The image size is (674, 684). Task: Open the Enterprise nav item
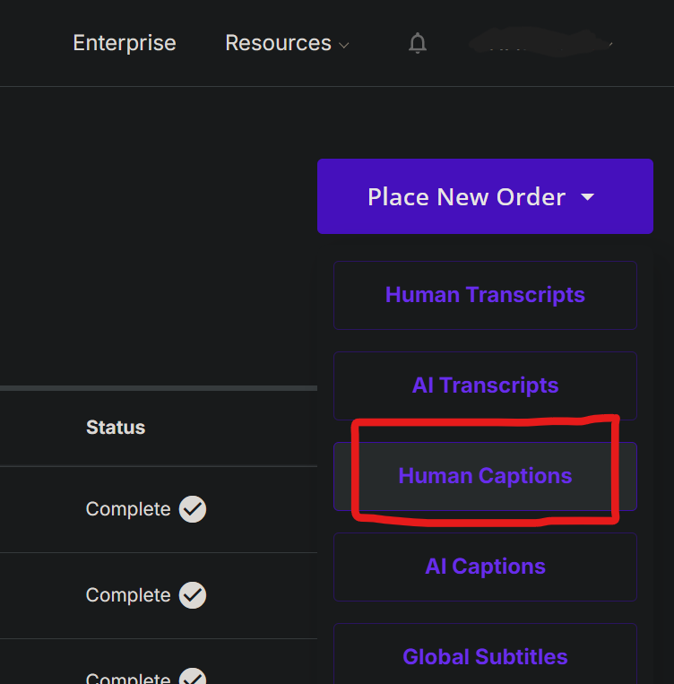(125, 43)
